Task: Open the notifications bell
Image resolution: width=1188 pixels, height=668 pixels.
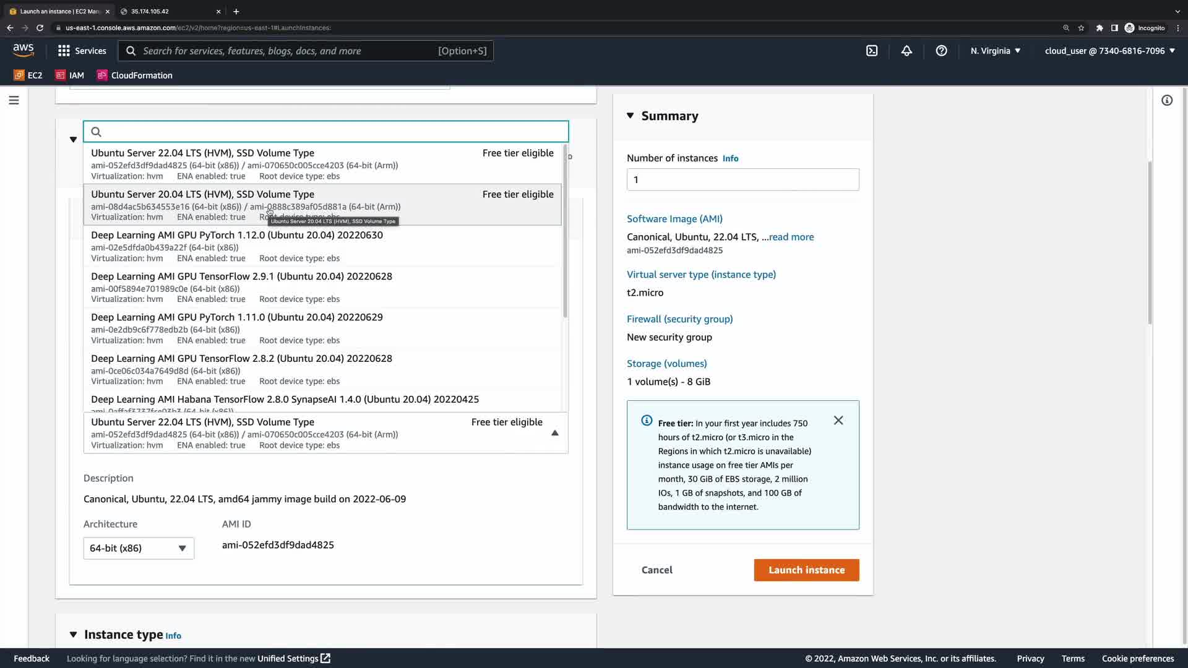Action: tap(906, 51)
